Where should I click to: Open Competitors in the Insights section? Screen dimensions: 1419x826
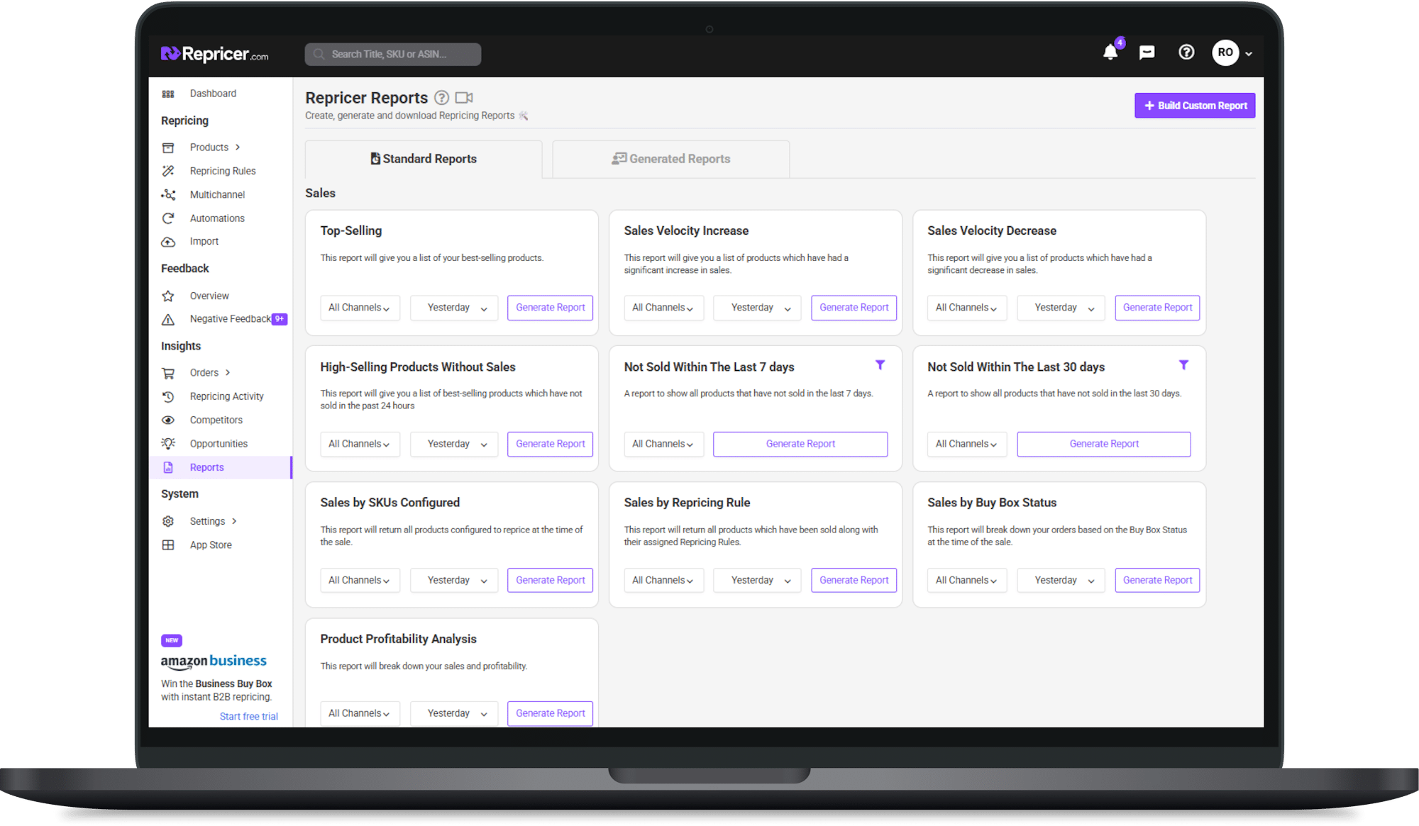click(x=216, y=420)
